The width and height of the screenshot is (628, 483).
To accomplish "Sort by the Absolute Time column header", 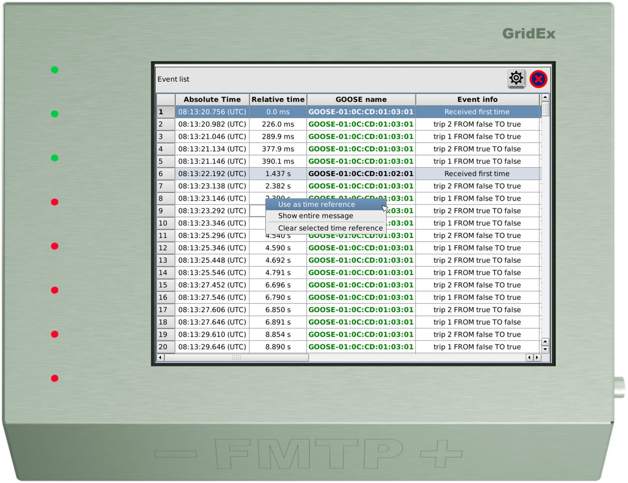I will pos(212,100).
